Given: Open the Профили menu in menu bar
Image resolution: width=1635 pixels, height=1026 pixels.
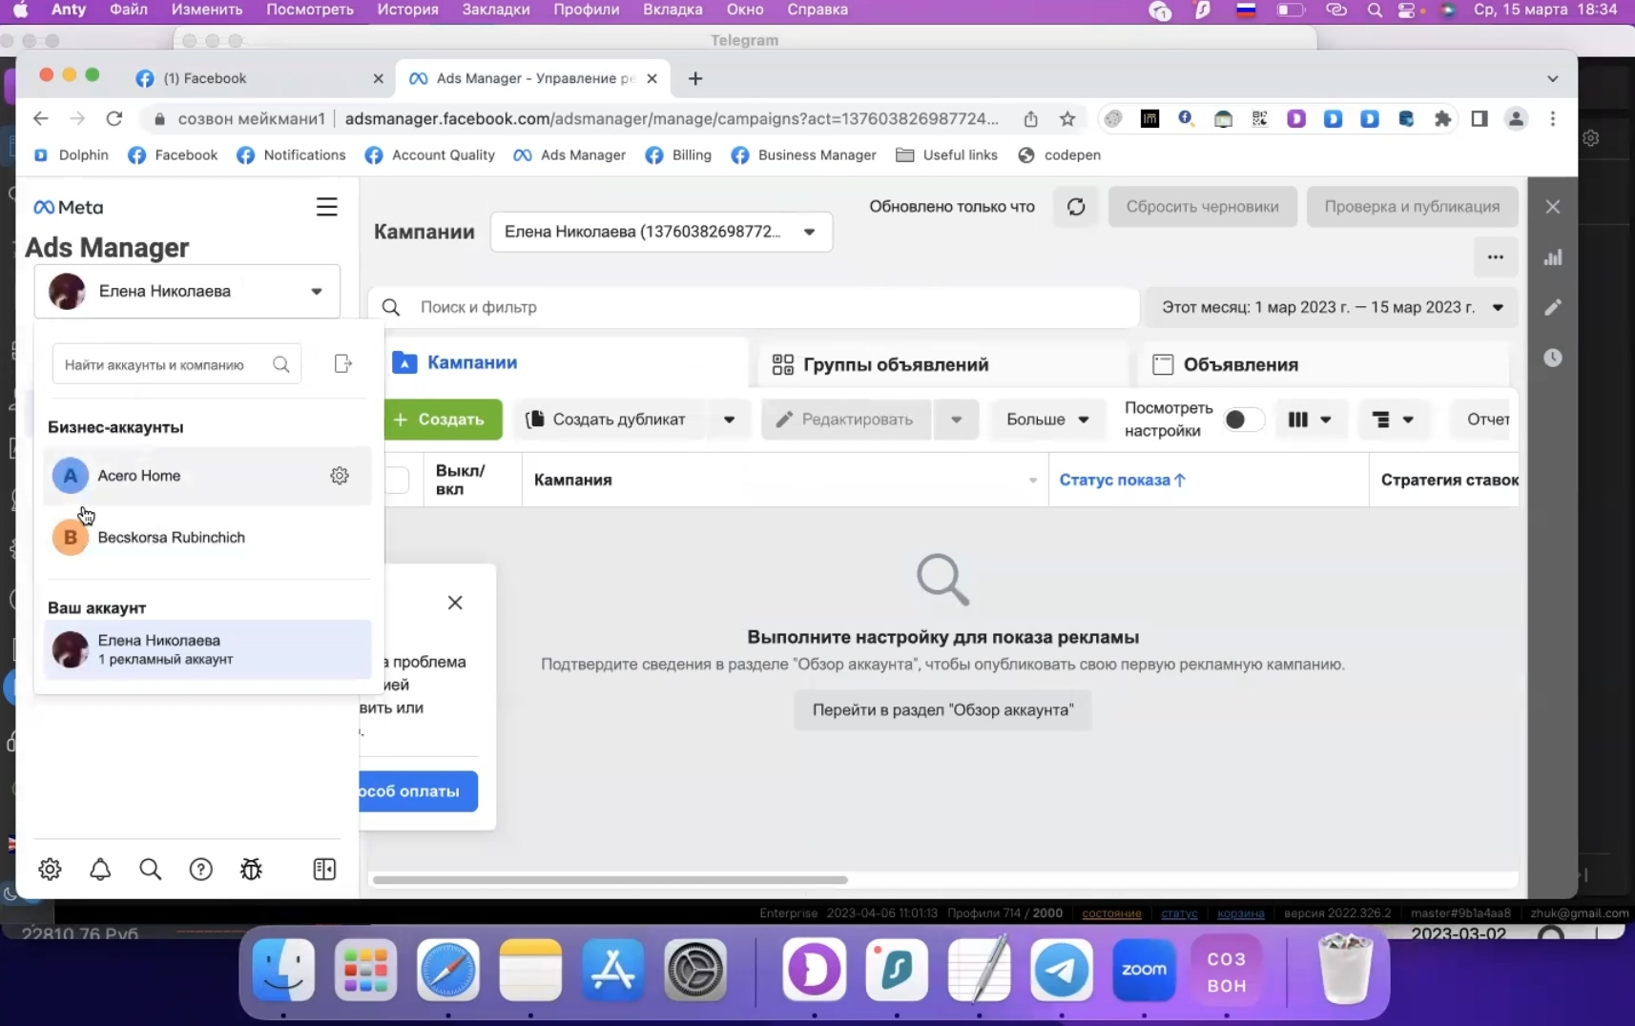Looking at the screenshot, I should click(x=586, y=10).
